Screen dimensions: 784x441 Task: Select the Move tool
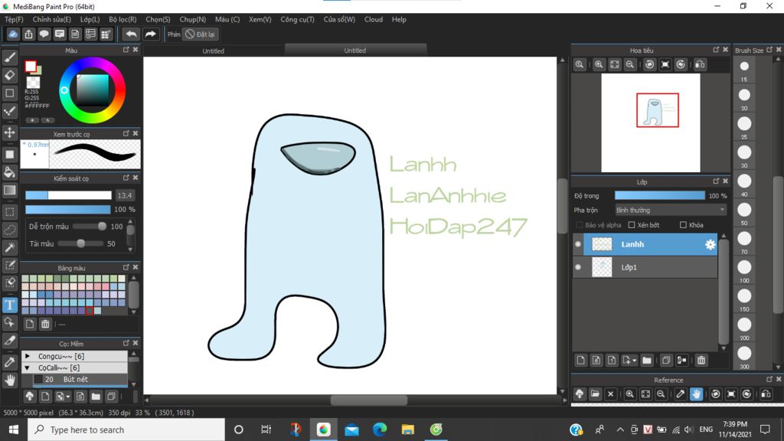click(x=9, y=132)
